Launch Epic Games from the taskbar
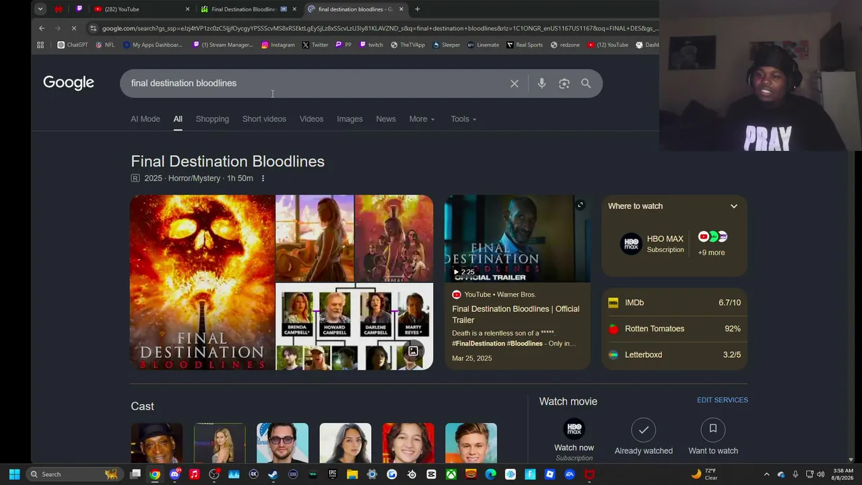Image resolution: width=862 pixels, height=485 pixels. click(x=333, y=474)
